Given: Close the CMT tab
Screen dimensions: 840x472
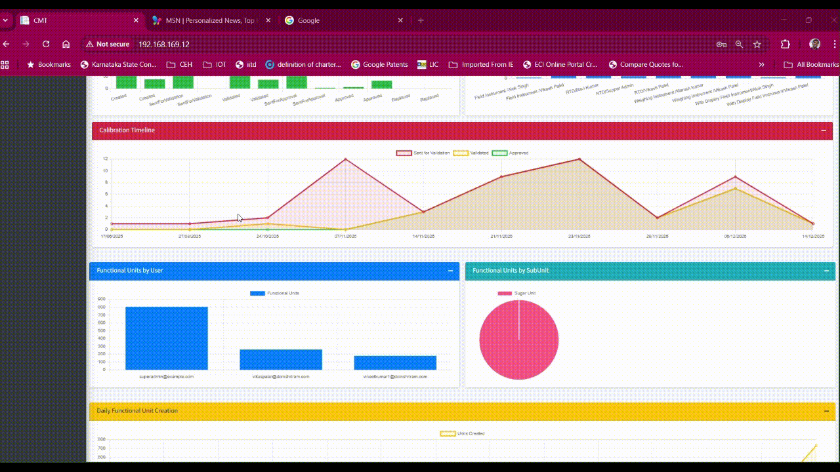Looking at the screenshot, I should [136, 20].
